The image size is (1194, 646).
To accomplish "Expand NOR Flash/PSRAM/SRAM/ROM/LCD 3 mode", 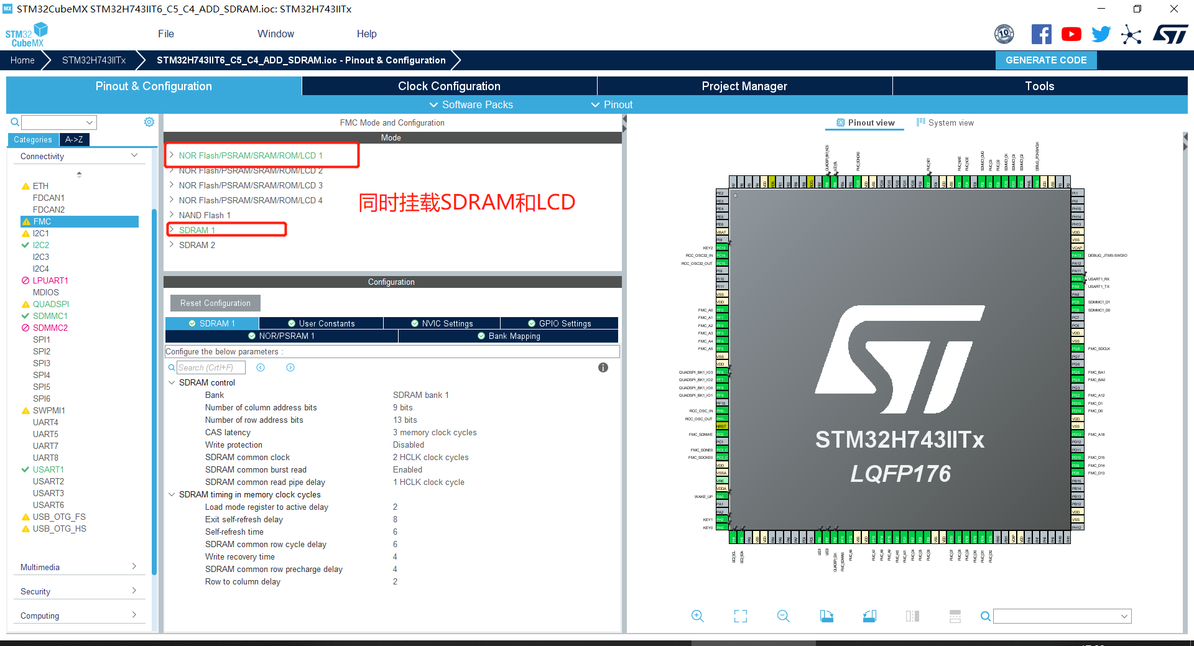I will 172,185.
